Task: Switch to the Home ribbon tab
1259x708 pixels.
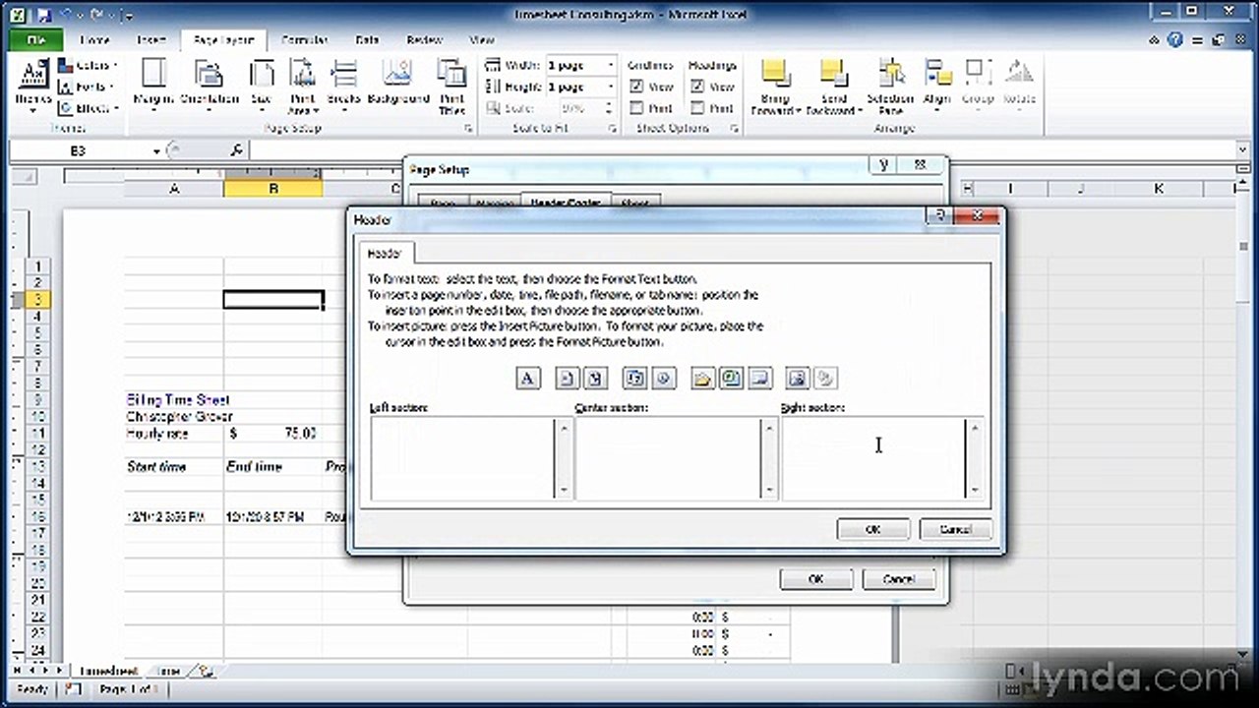Action: [x=94, y=40]
